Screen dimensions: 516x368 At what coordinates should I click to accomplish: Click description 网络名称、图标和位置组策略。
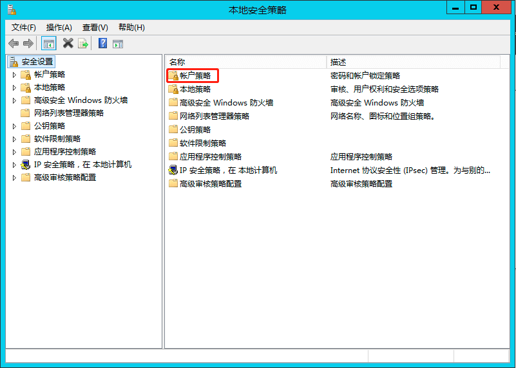coord(383,116)
